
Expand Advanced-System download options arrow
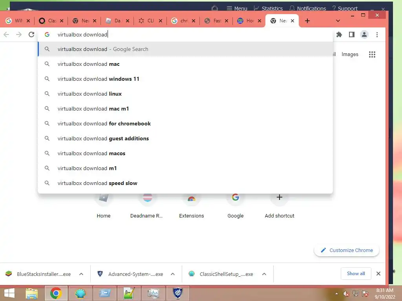[173, 274]
